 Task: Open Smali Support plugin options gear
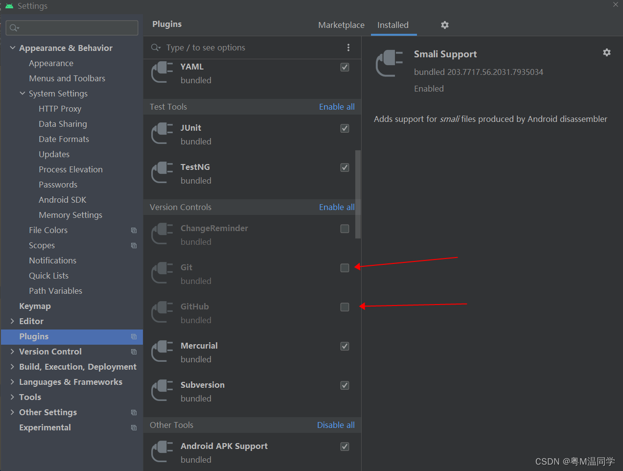(x=607, y=52)
